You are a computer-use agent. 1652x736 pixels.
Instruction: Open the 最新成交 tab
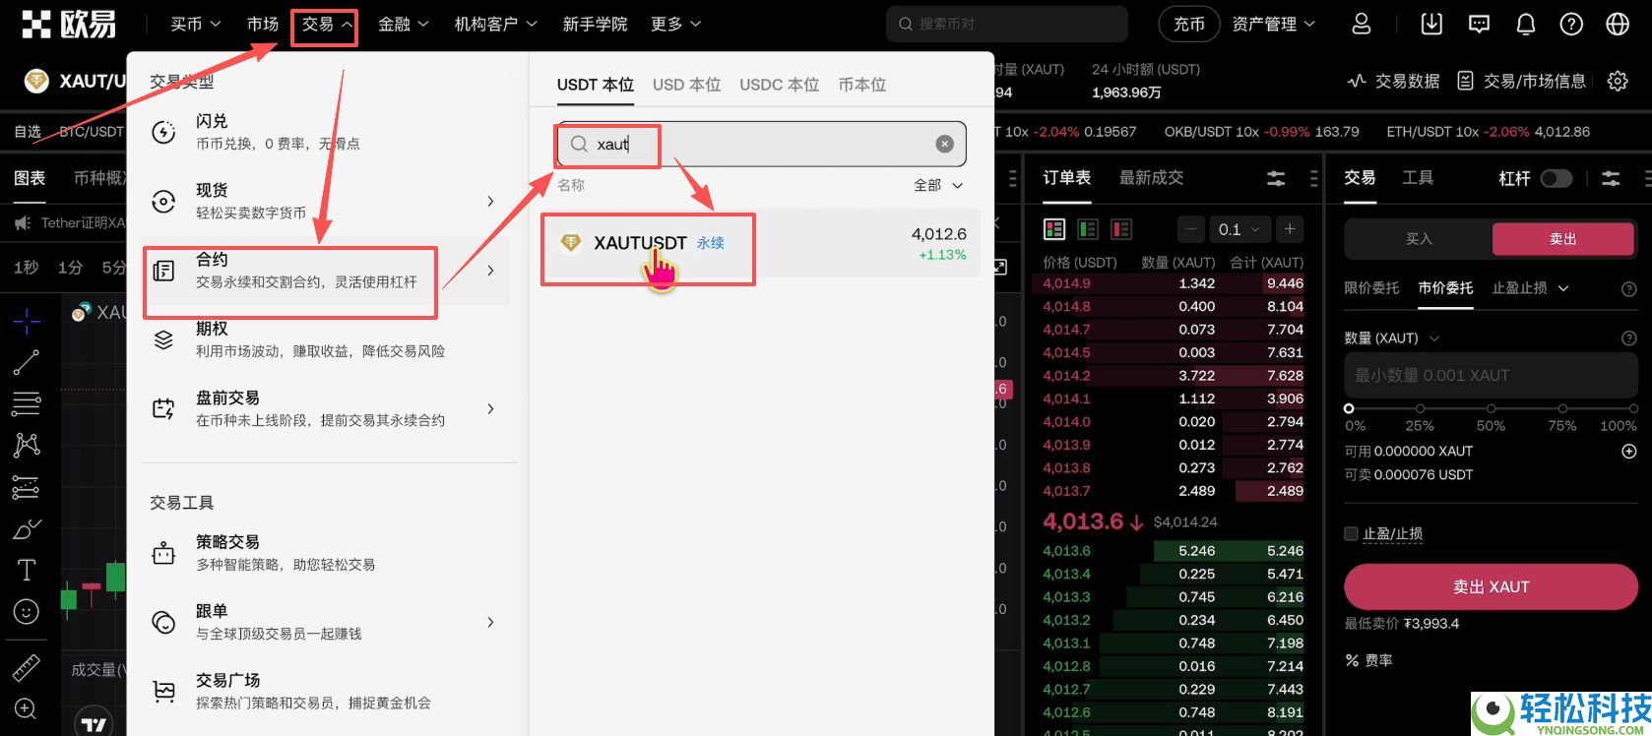(1151, 178)
